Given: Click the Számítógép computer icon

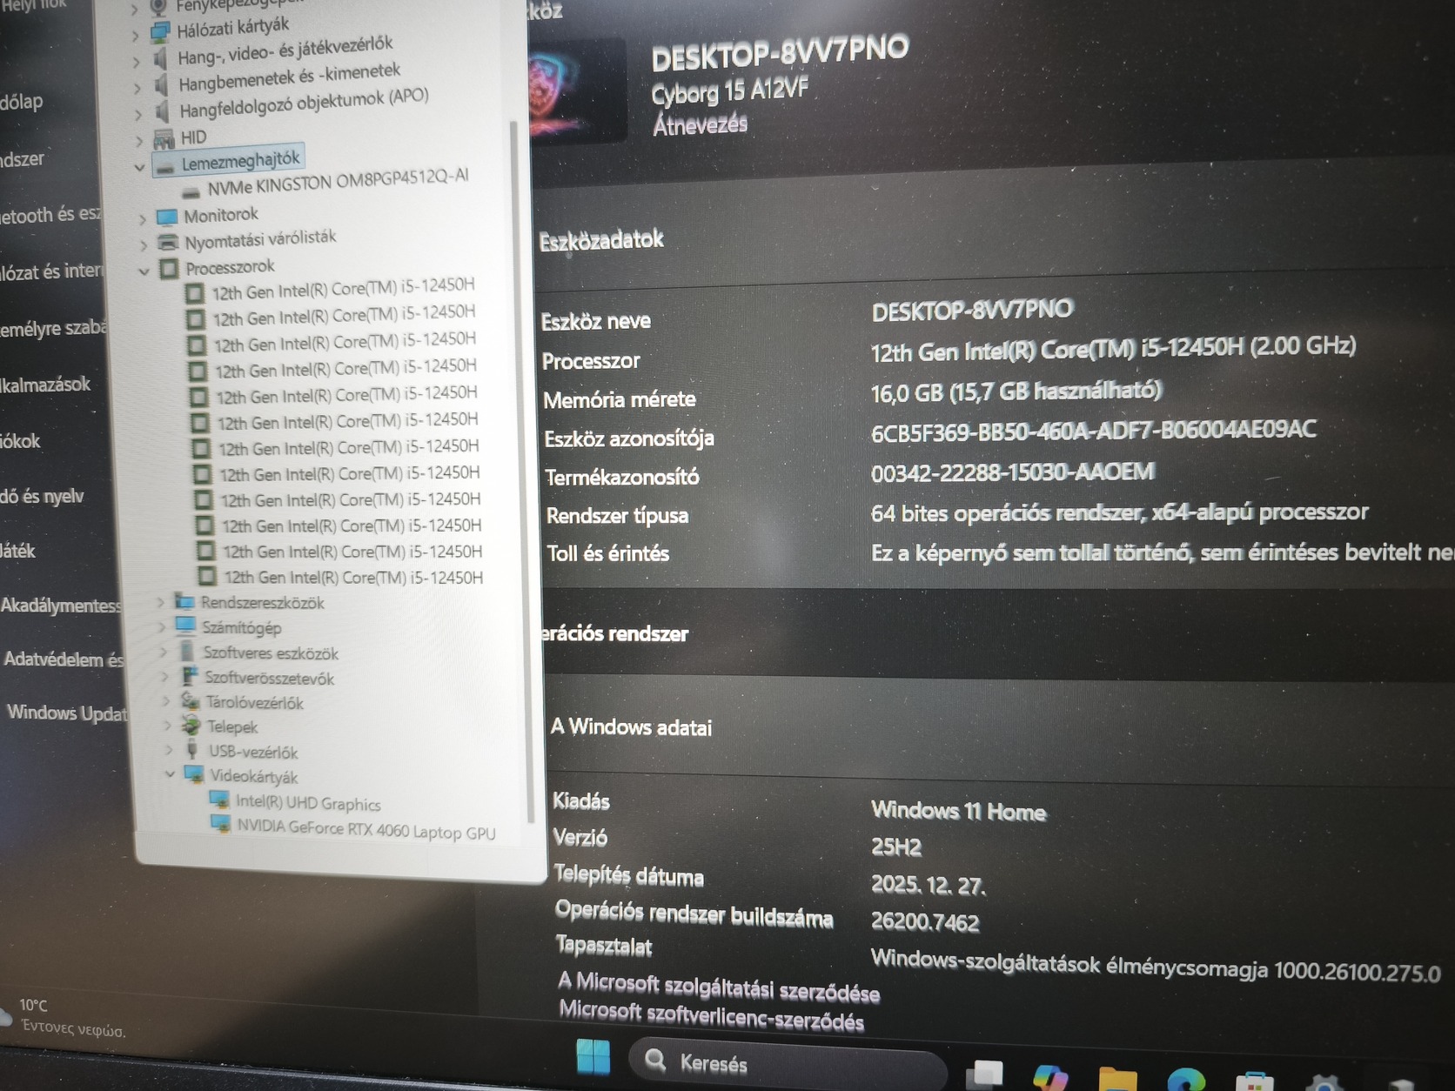Looking at the screenshot, I should [x=185, y=626].
